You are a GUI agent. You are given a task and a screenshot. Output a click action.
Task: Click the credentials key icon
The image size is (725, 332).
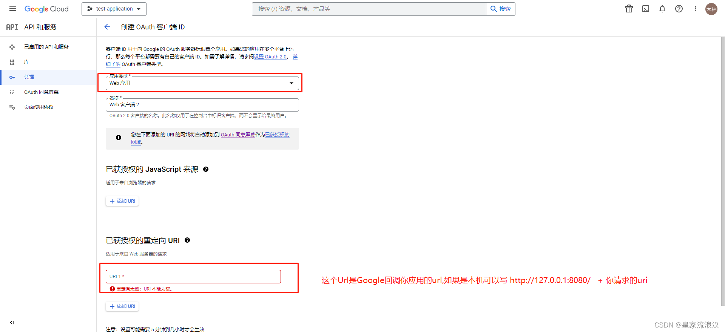[x=12, y=77]
